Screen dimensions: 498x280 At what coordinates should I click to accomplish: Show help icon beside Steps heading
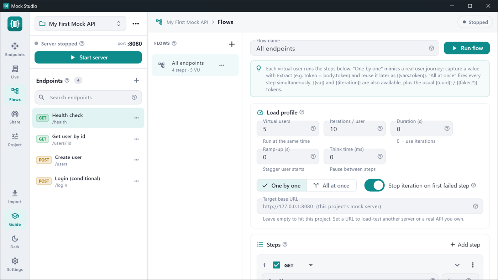click(285, 244)
